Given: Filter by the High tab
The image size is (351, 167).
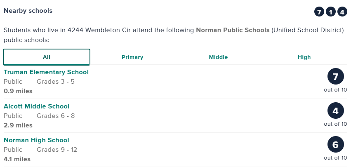Looking at the screenshot, I should (x=304, y=57).
